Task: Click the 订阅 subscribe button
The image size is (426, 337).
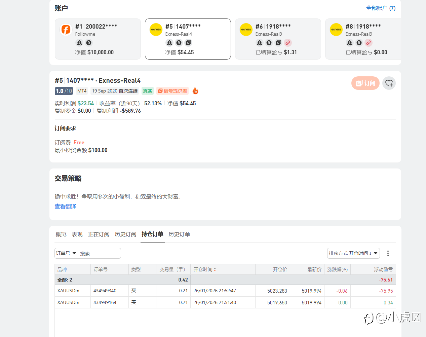Action: (365, 83)
